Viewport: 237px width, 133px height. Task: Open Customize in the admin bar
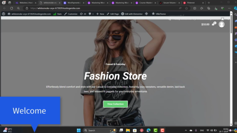coord(71,14)
